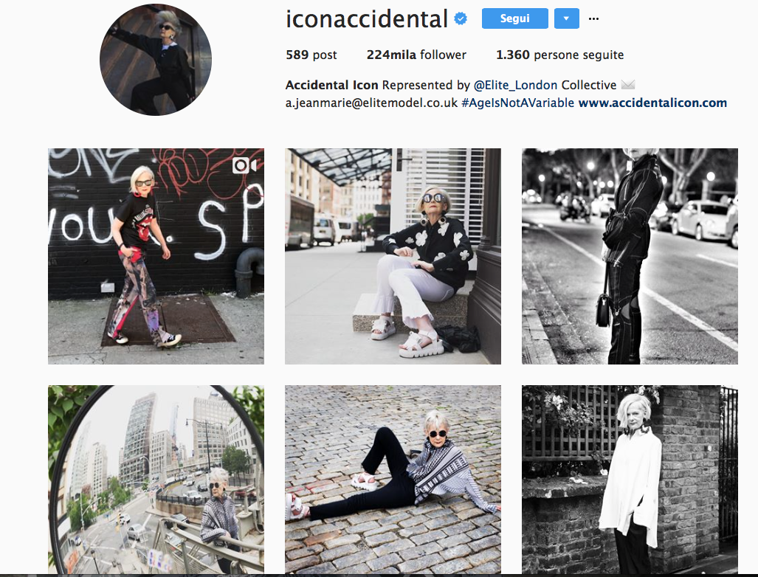This screenshot has width=758, height=577.
Task: Open the @Elite_London mention link
Action: click(x=515, y=86)
